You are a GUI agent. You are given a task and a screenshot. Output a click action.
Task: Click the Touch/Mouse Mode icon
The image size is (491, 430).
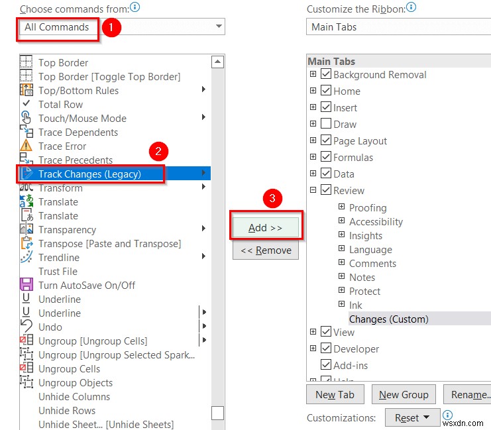(26, 117)
